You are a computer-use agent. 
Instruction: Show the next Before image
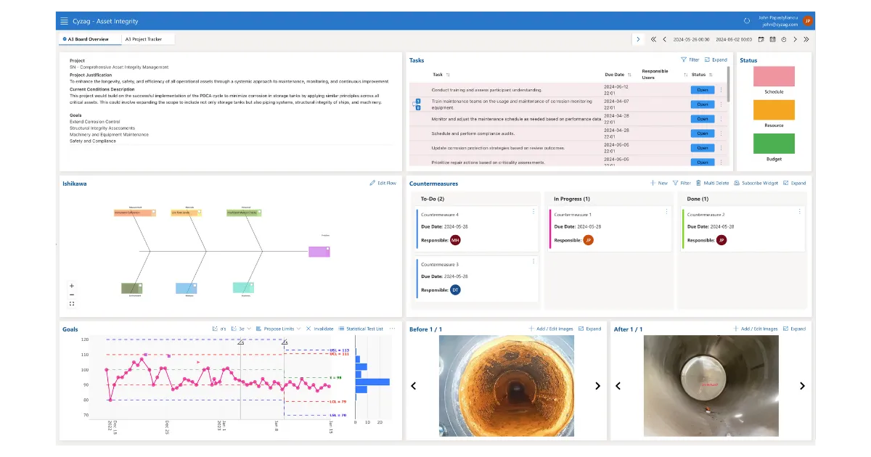click(x=597, y=386)
